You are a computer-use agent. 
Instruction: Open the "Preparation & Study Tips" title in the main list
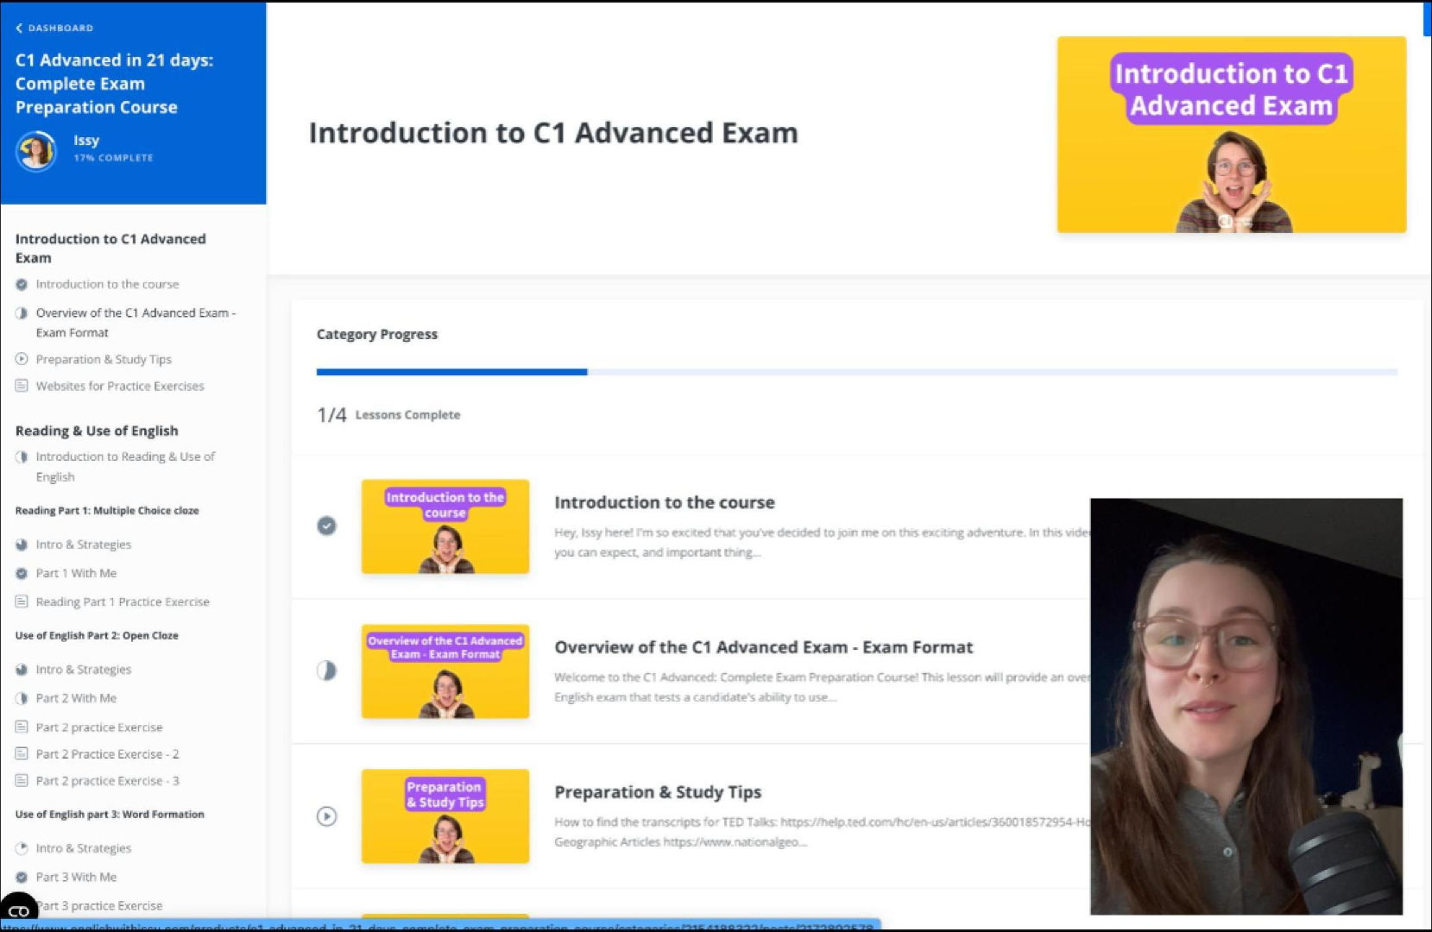(658, 792)
